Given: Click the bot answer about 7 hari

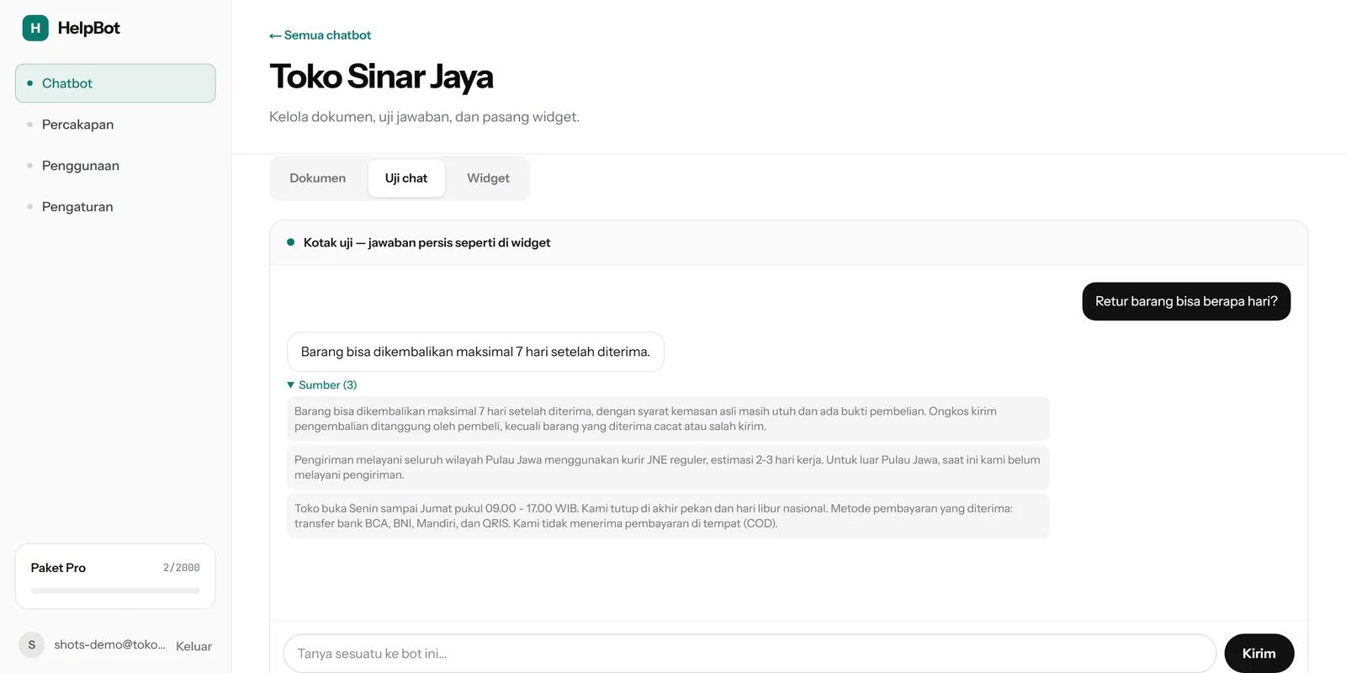Looking at the screenshot, I should [x=475, y=352].
